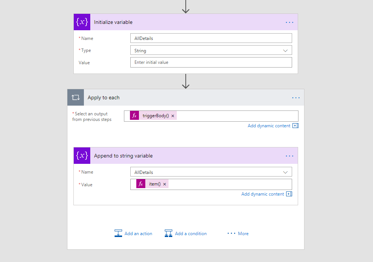Open the More options in Apply to each
Image resolution: width=373 pixels, height=262 pixels.
pyautogui.click(x=238, y=234)
